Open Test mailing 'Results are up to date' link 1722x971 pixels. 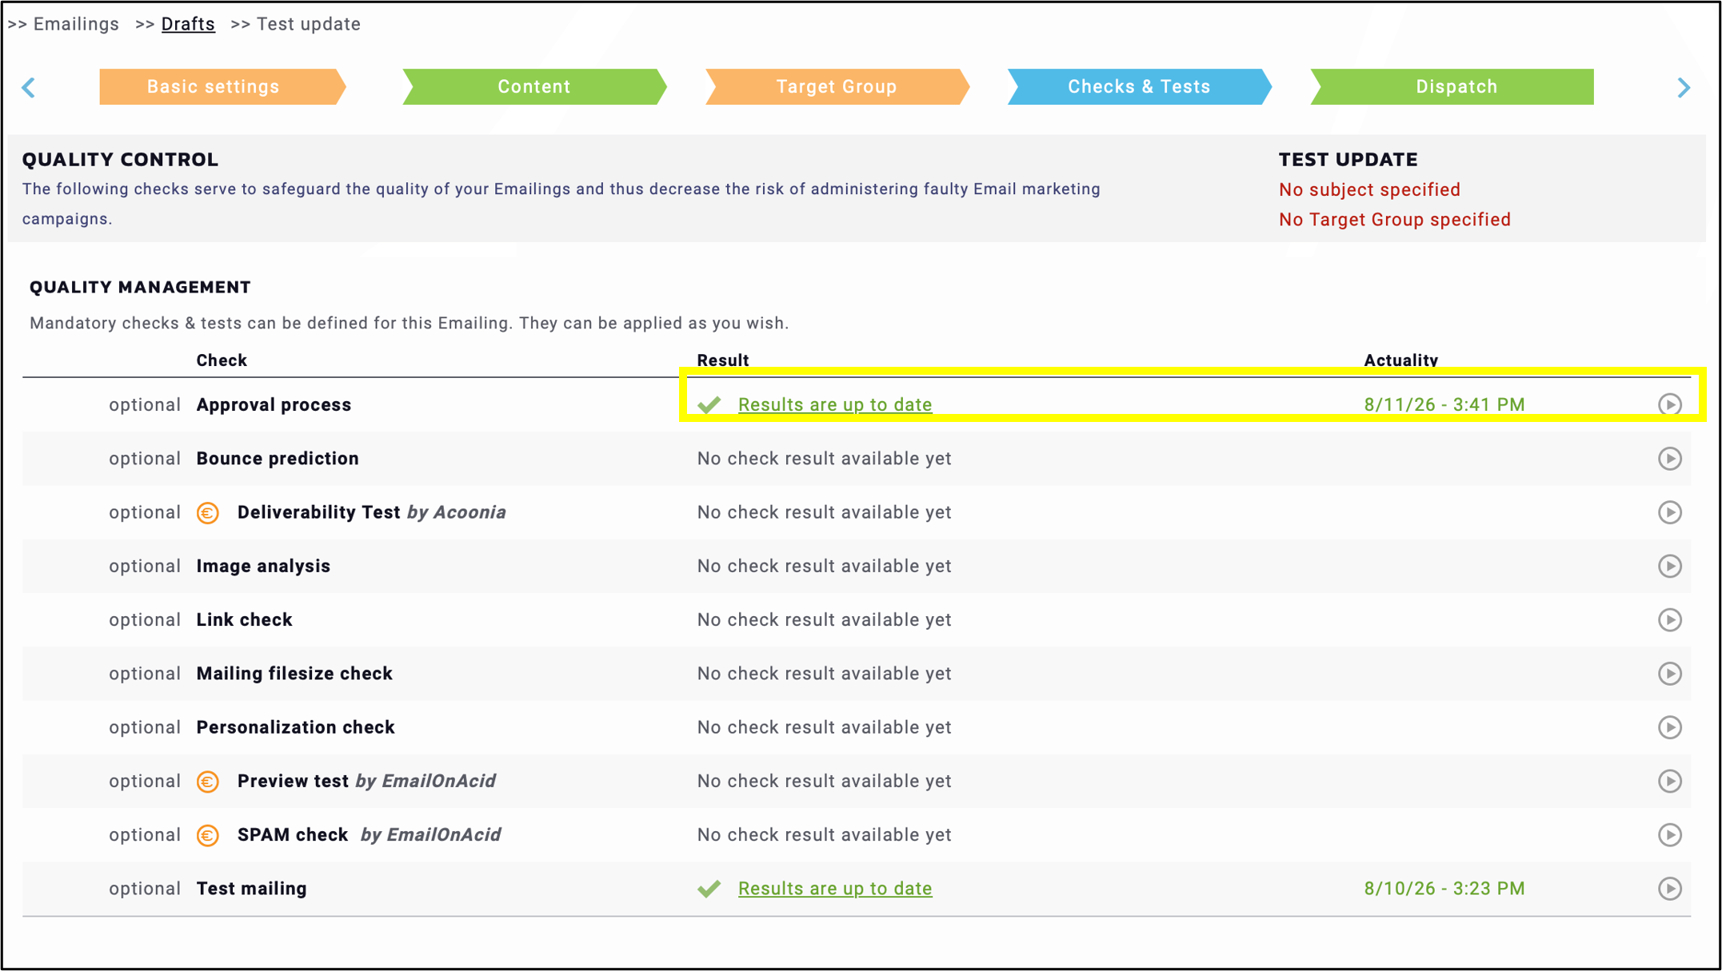click(x=835, y=889)
